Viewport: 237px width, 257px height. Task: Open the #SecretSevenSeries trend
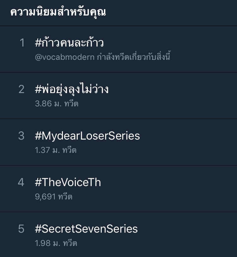pyautogui.click(x=86, y=229)
